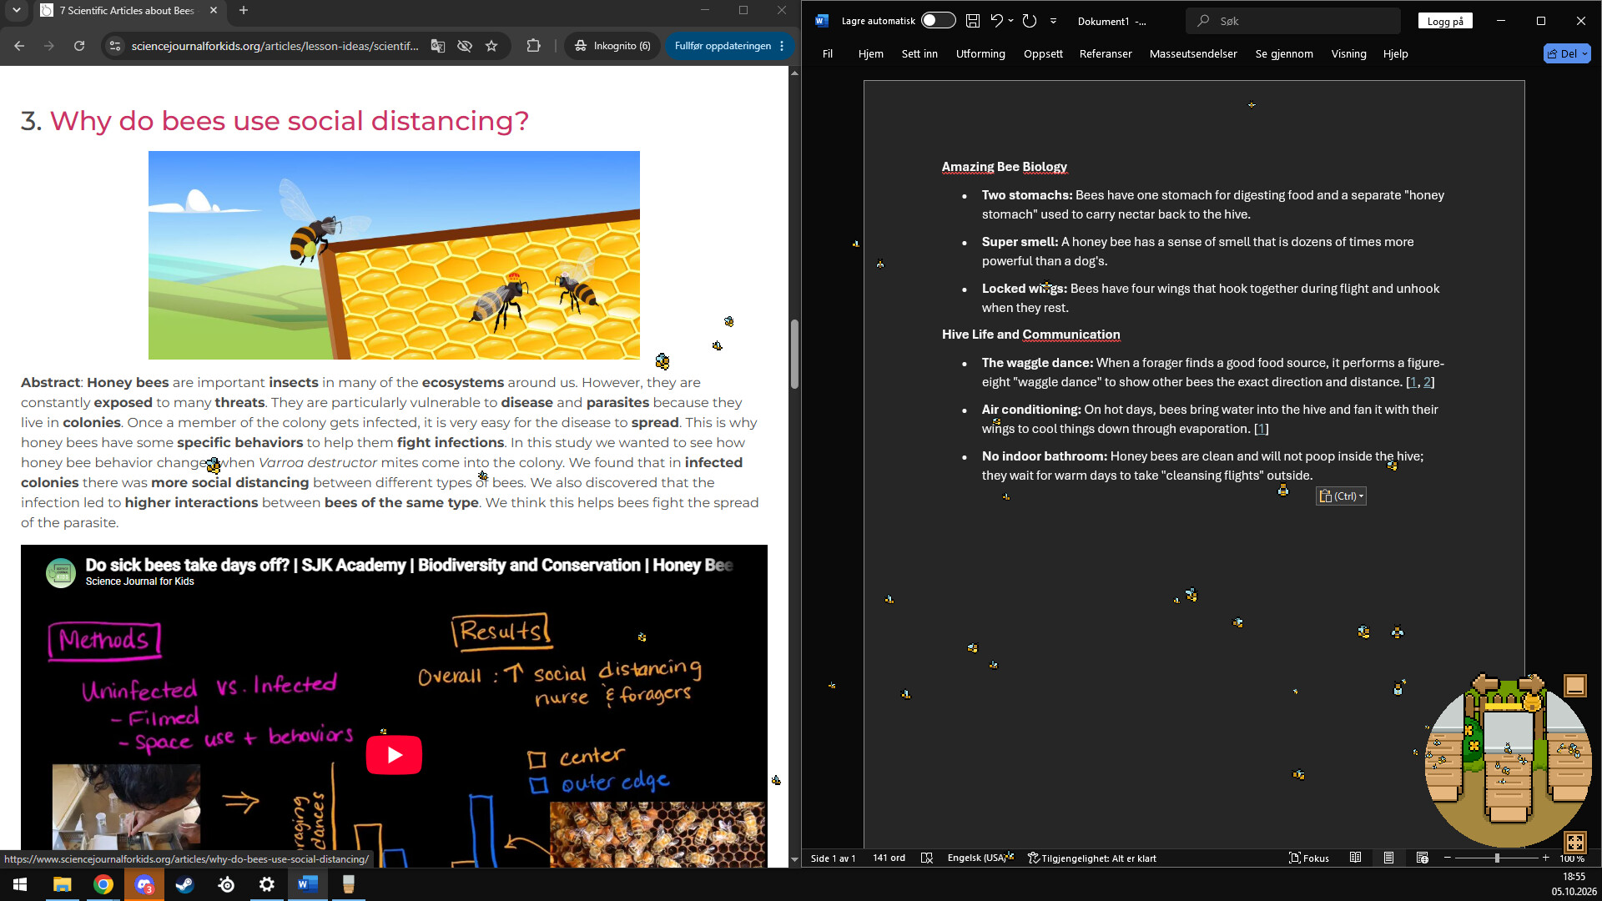This screenshot has height=901, width=1602.
Task: Open the Fil menu in Word
Action: [828, 53]
